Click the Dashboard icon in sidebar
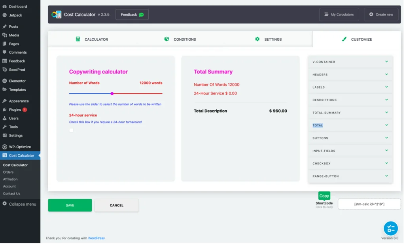405x244 pixels. click(5, 6)
